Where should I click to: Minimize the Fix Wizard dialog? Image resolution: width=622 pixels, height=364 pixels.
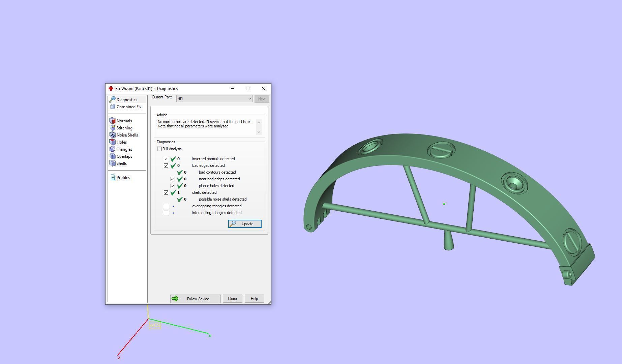tap(233, 88)
